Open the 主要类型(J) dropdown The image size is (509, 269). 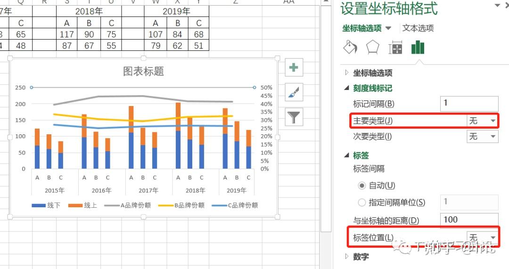pos(482,121)
